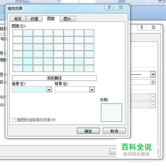
Task: Pick the 90% pattern, second swatch of bottom row
Action: click(28, 68)
